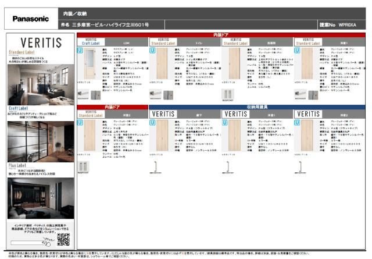
Task: Click the VERITIS logo on the storage 洋室1 card
Action: 236,114
